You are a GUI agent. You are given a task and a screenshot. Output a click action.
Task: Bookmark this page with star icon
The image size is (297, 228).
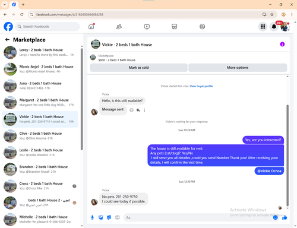[272, 14]
